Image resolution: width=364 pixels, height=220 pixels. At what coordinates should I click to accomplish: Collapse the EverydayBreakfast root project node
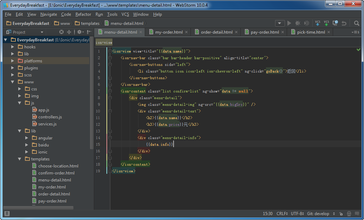(x=6, y=40)
